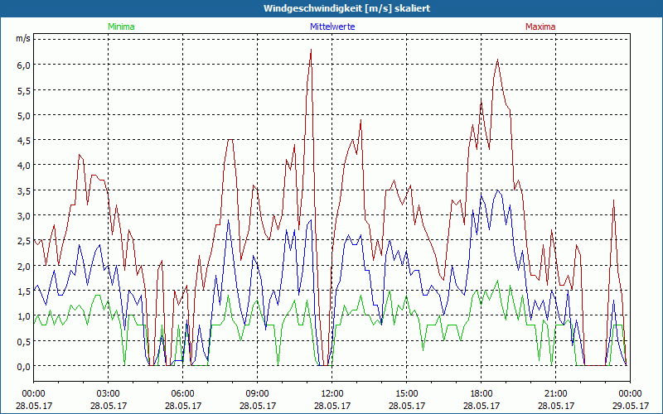The height and width of the screenshot is (414, 663).
Task: Click the 15:00 time axis label
Action: point(406,394)
